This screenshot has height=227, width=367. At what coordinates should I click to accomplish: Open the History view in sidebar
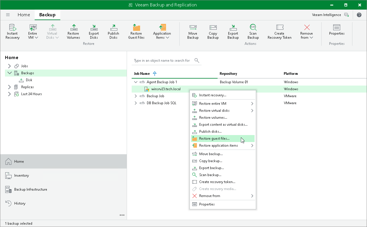[x=20, y=203]
